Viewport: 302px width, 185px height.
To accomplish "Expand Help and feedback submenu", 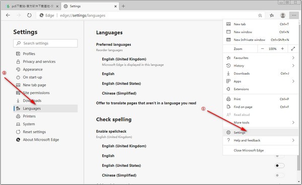I will (x=261, y=140).
